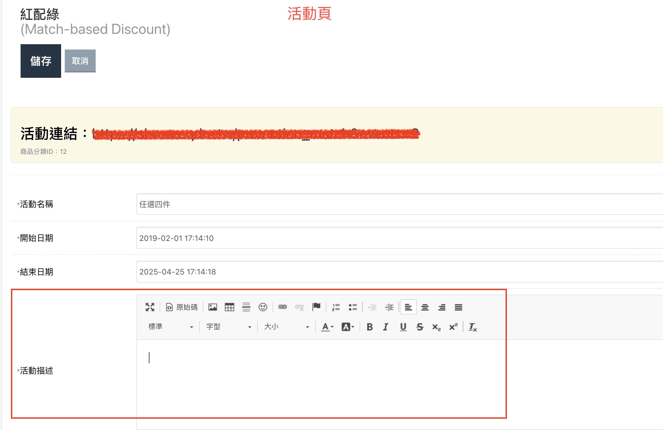This screenshot has height=430, width=663.
Task: Toggle underline formatting
Action: pos(403,327)
